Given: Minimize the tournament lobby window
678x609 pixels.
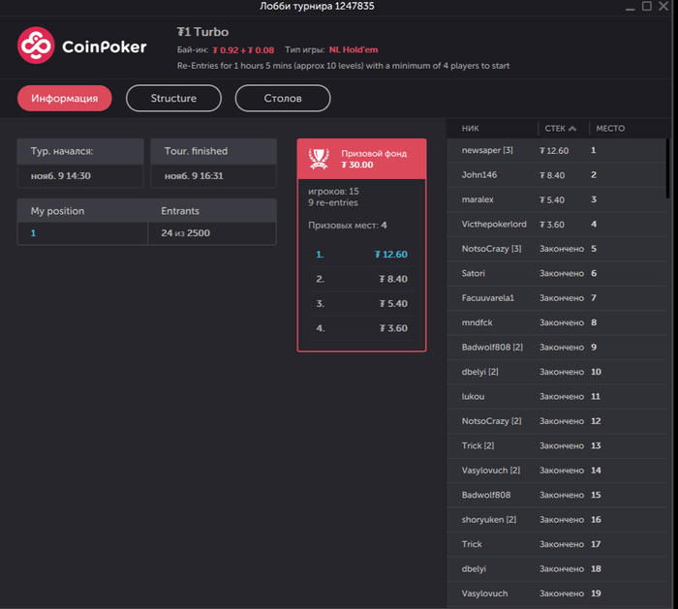Looking at the screenshot, I should (x=630, y=7).
